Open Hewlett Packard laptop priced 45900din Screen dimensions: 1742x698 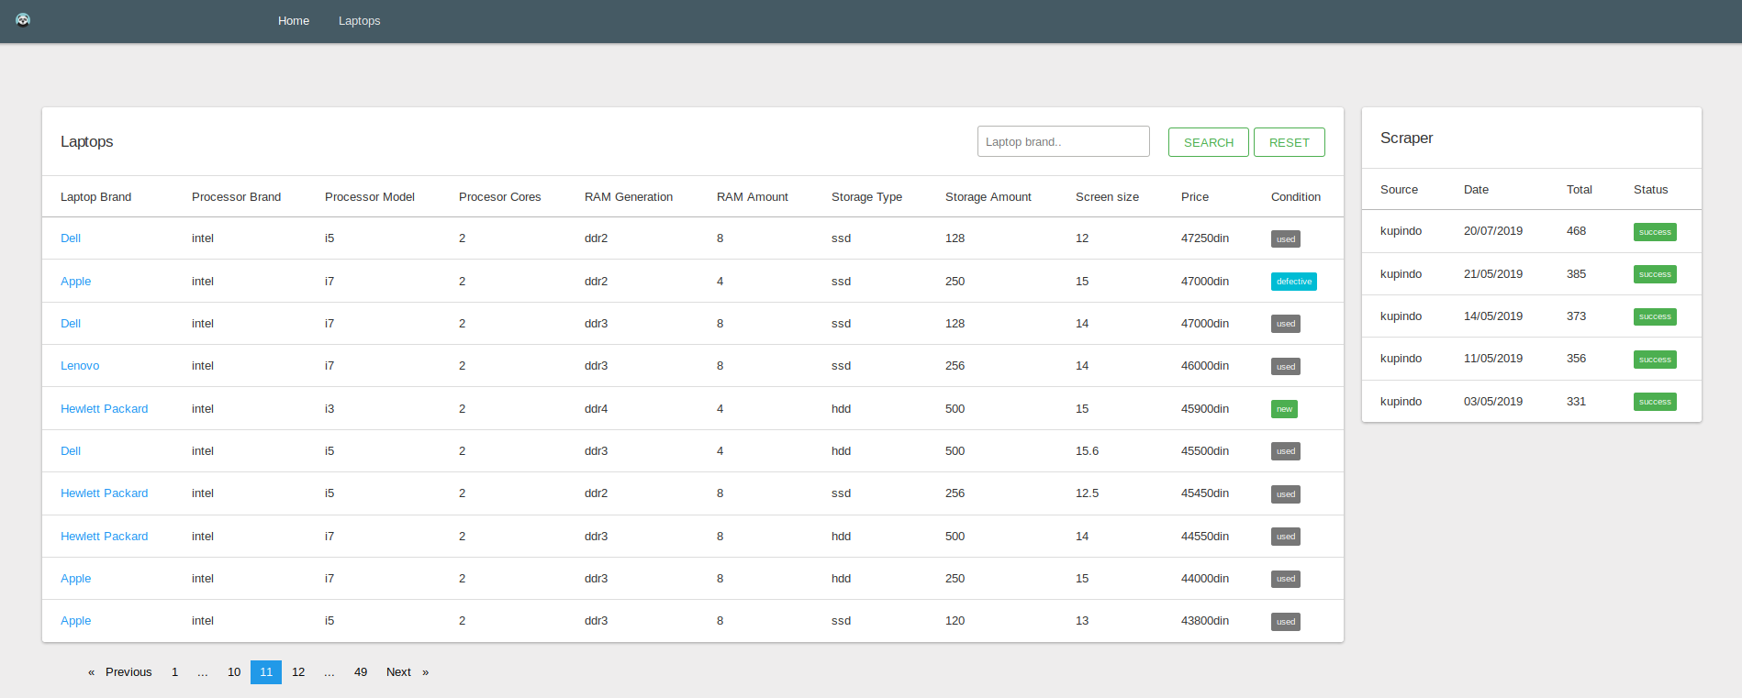point(104,409)
